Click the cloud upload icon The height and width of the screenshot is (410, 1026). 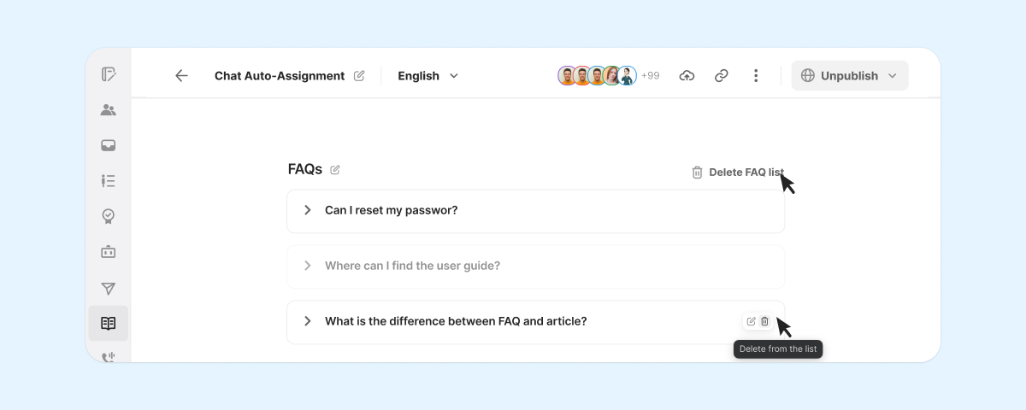point(687,76)
